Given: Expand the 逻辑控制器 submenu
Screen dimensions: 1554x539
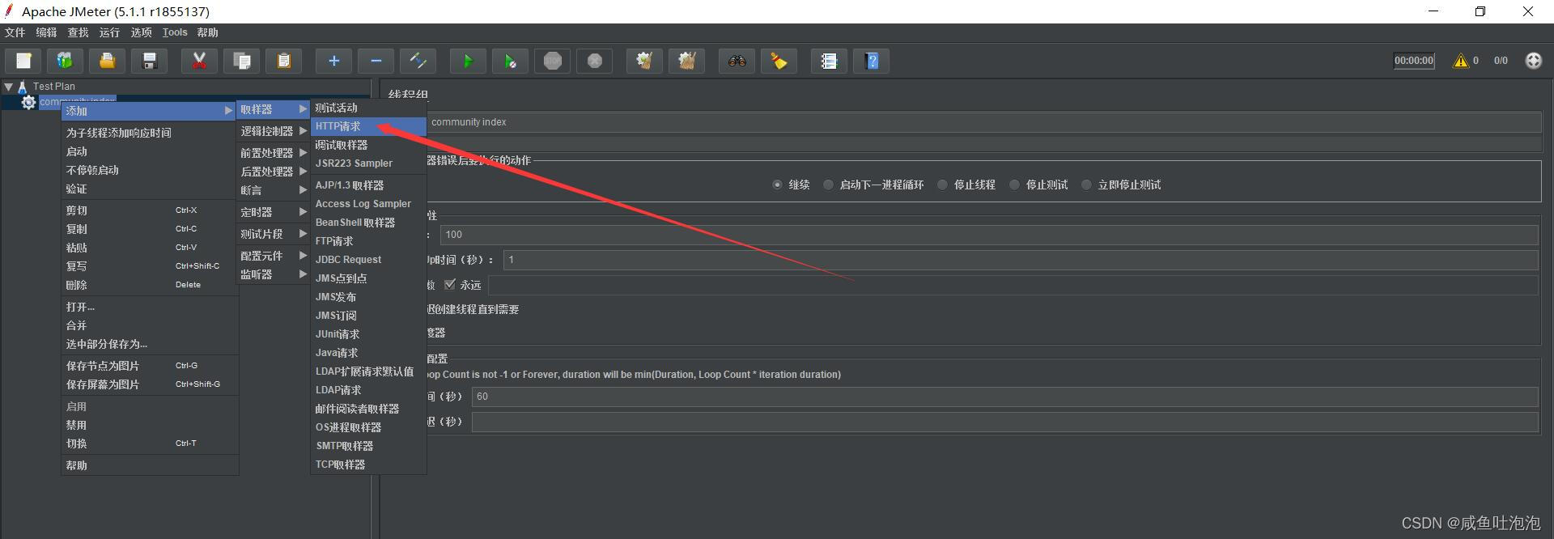Looking at the screenshot, I should pyautogui.click(x=274, y=131).
